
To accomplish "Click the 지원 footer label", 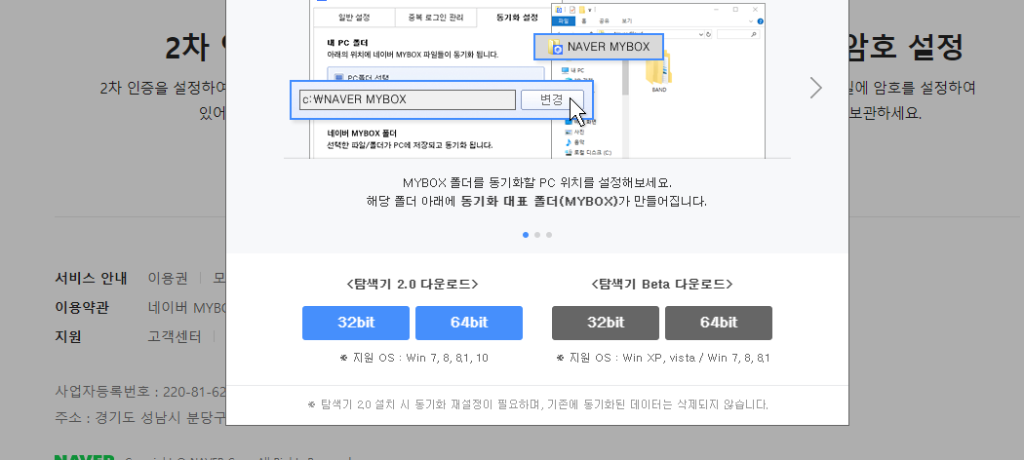I will tap(68, 336).
